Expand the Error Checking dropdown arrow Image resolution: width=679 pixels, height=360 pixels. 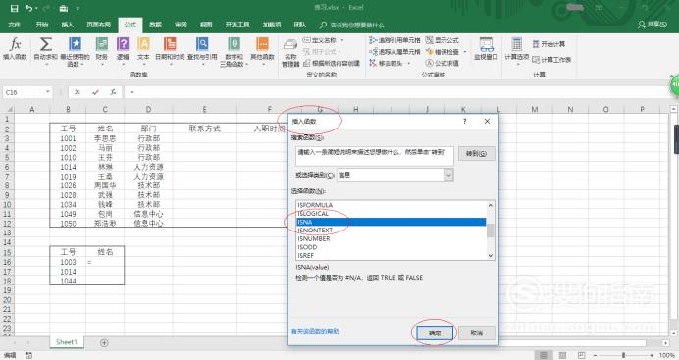point(465,52)
